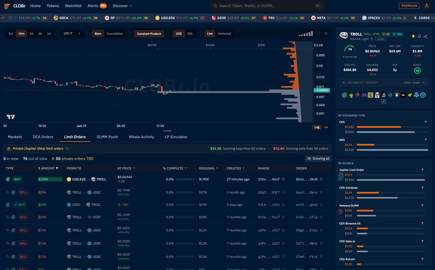Click the purple rocket logo in the sources row

click(x=417, y=95)
